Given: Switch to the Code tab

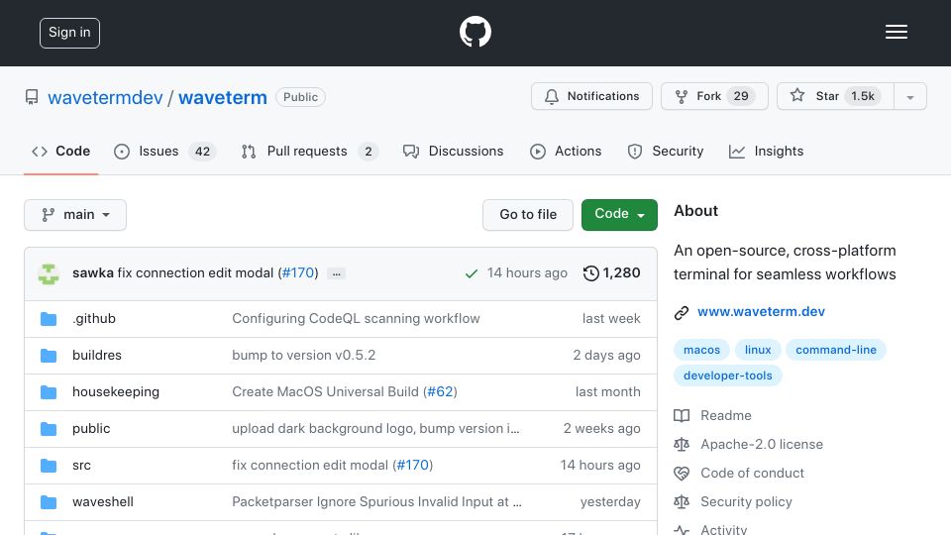Looking at the screenshot, I should pyautogui.click(x=60, y=151).
